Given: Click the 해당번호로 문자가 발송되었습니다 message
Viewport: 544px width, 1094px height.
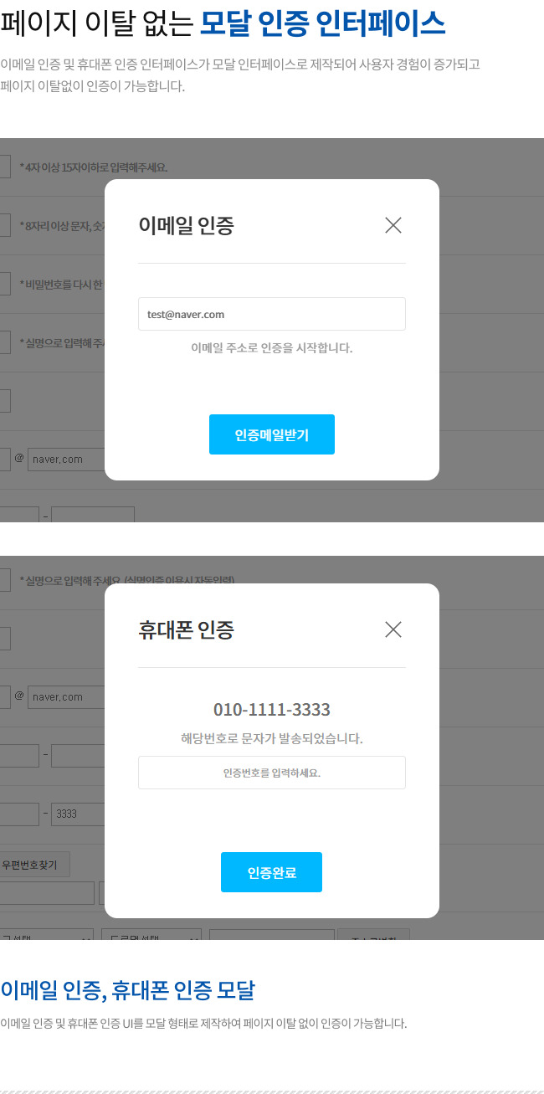Looking at the screenshot, I should (x=272, y=738).
